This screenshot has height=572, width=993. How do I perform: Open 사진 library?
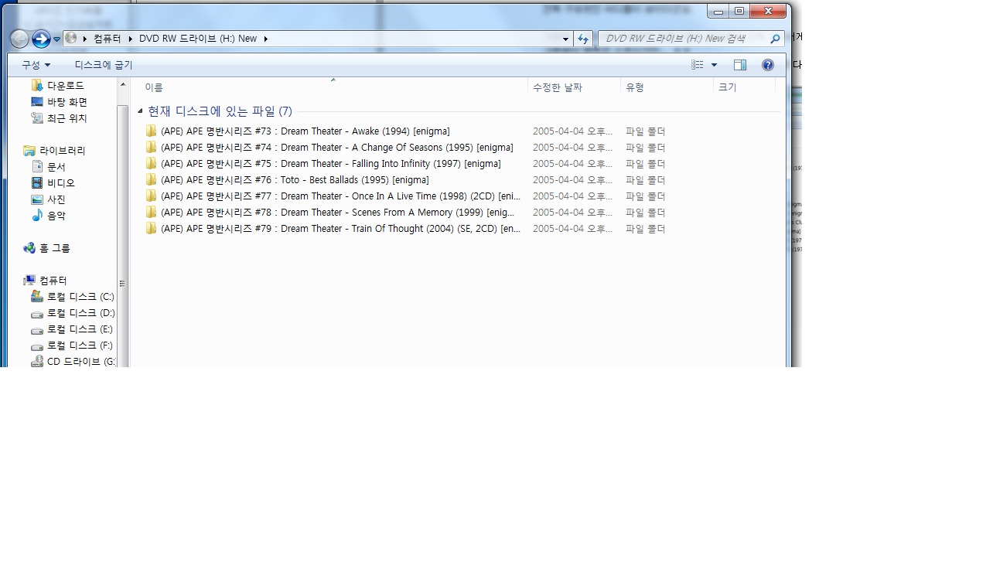(x=48, y=199)
